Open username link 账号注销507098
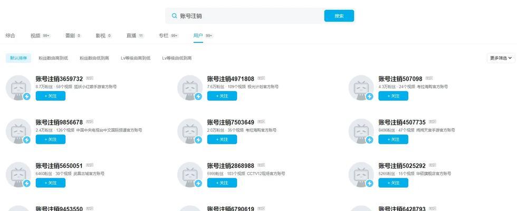 point(400,79)
